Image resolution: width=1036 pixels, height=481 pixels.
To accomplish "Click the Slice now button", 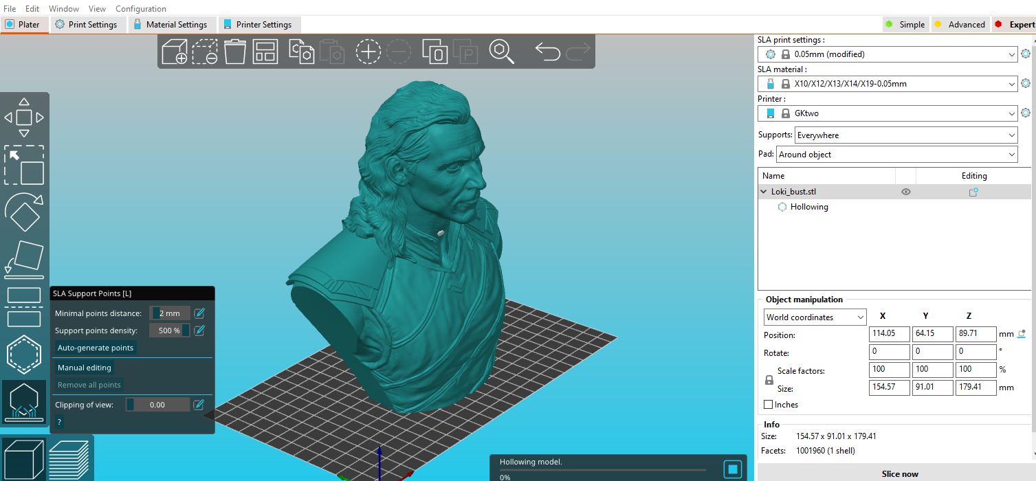I will point(900,474).
